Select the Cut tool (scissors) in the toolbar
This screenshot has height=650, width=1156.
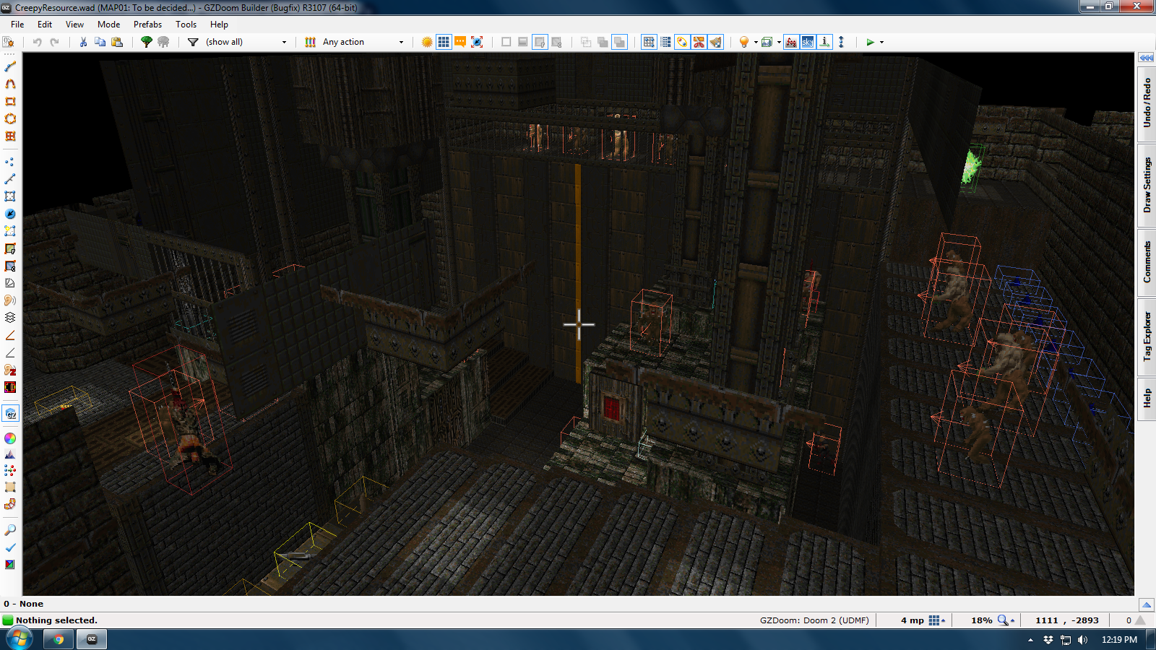83,42
